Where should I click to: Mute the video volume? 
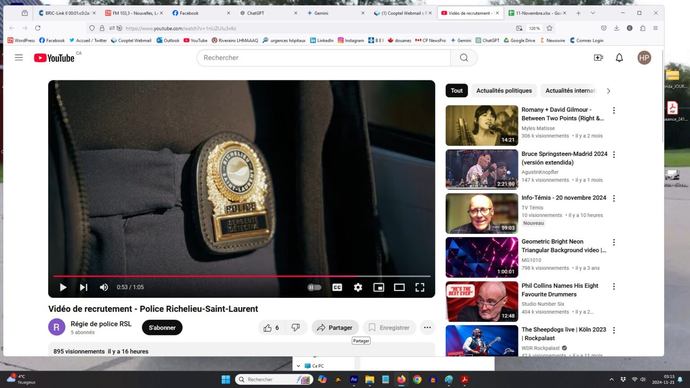[104, 287]
